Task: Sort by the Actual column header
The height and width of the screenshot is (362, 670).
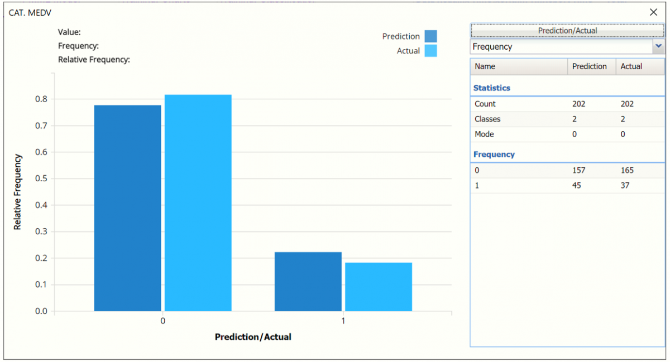Action: (x=640, y=66)
